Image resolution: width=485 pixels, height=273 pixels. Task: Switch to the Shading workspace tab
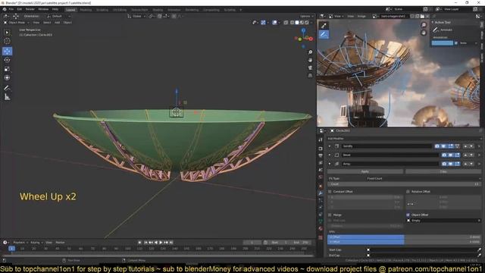158,10
